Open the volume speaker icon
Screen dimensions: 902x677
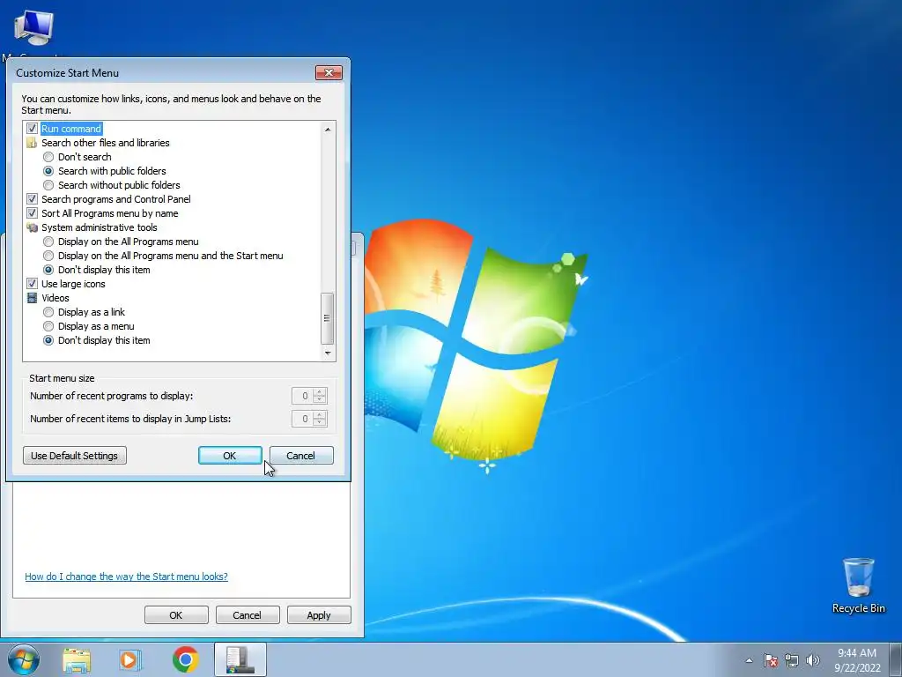point(812,660)
